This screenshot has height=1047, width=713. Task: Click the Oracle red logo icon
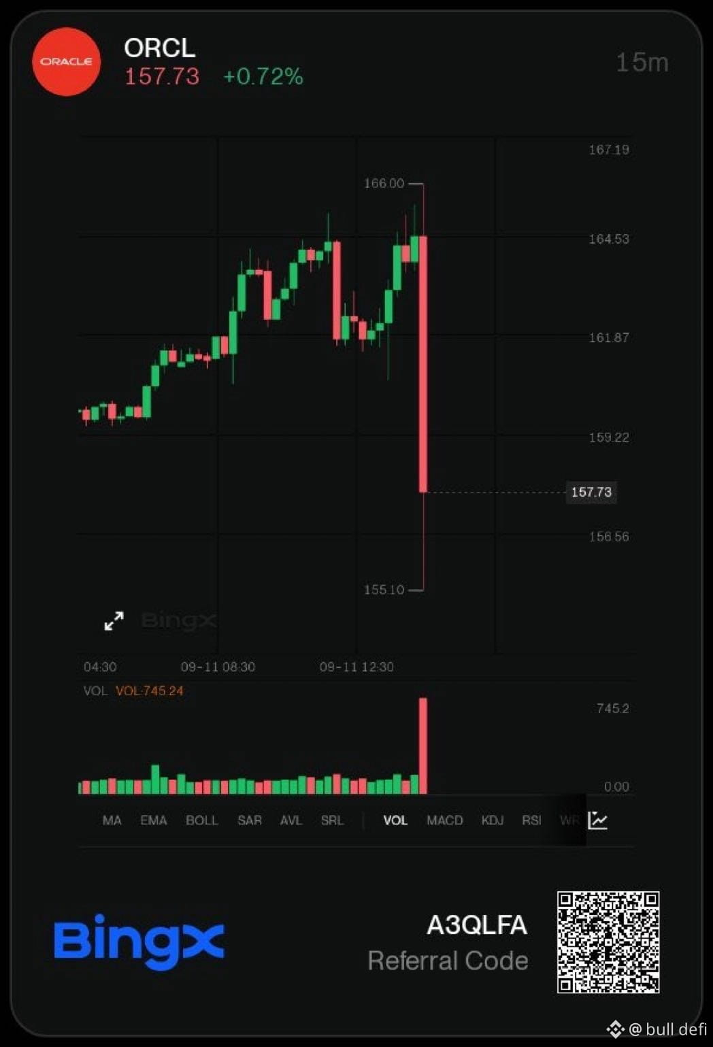[x=67, y=61]
